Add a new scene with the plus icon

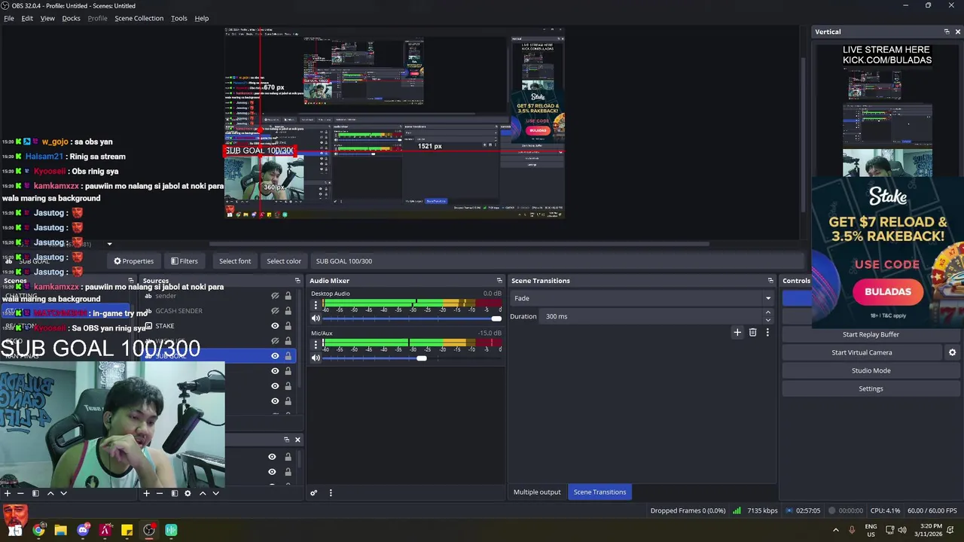[7, 493]
